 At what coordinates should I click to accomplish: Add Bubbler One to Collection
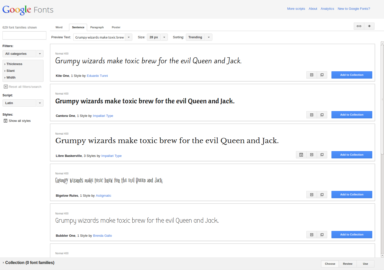pyautogui.click(x=352, y=235)
